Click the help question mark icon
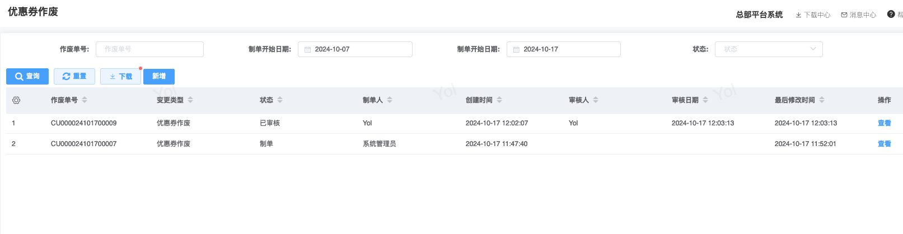Screen dimensions: 903x234 (x=891, y=15)
